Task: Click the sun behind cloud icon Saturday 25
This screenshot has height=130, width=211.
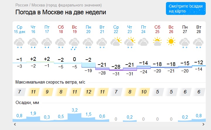Action: (157, 41)
